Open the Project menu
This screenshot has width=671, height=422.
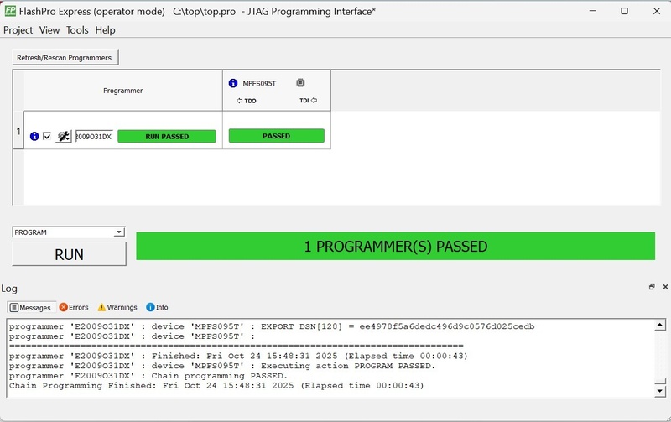(x=18, y=30)
